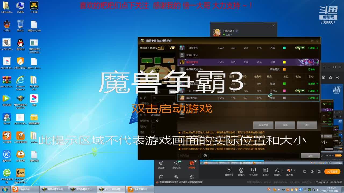Open the Counter-Strike Global Offensive shortcut
The image size is (344, 193).
(x=20, y=176)
